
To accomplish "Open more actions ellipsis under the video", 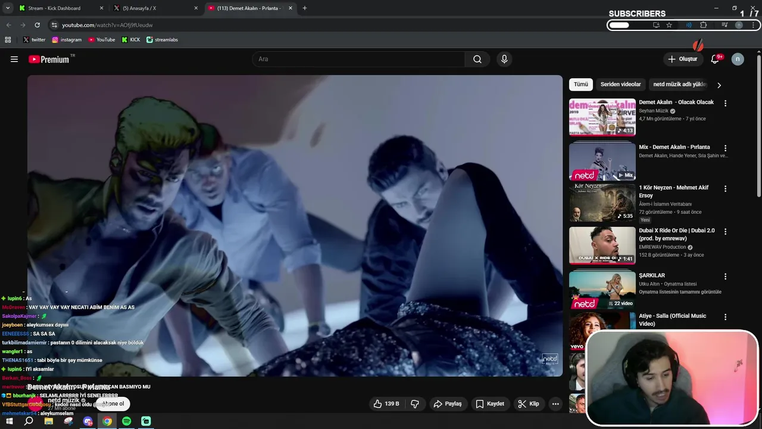I will point(555,403).
